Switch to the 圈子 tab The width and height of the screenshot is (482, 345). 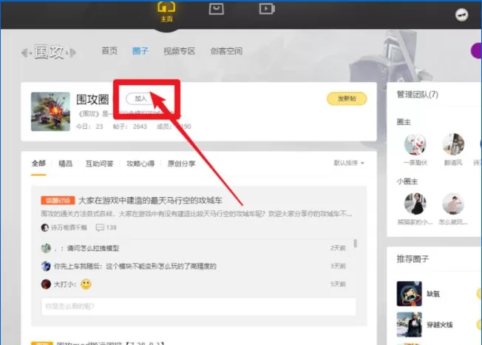click(x=140, y=51)
